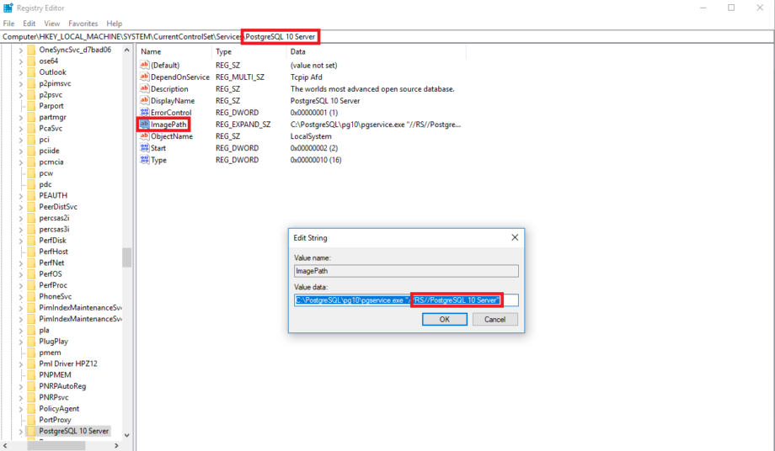Open the Help menu
The width and height of the screenshot is (775, 451).
click(x=115, y=24)
